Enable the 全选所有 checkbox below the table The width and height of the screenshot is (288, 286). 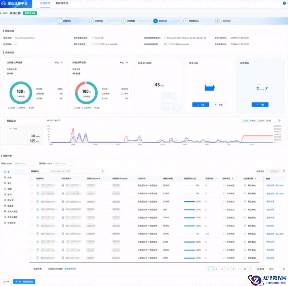pyautogui.click(x=31, y=269)
